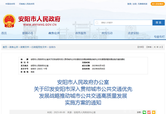
Task: Click 发文机关 value 安阳市人民政府办公室
Action: [40, 65]
